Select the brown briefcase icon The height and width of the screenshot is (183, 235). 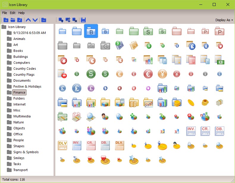(x=134, y=45)
